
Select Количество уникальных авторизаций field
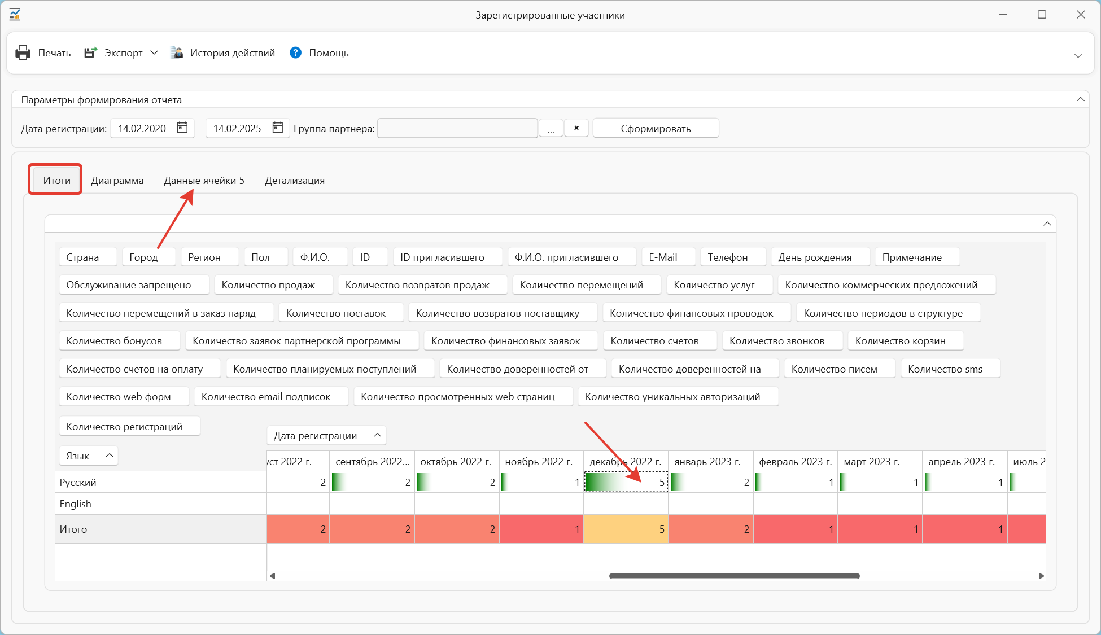click(678, 396)
